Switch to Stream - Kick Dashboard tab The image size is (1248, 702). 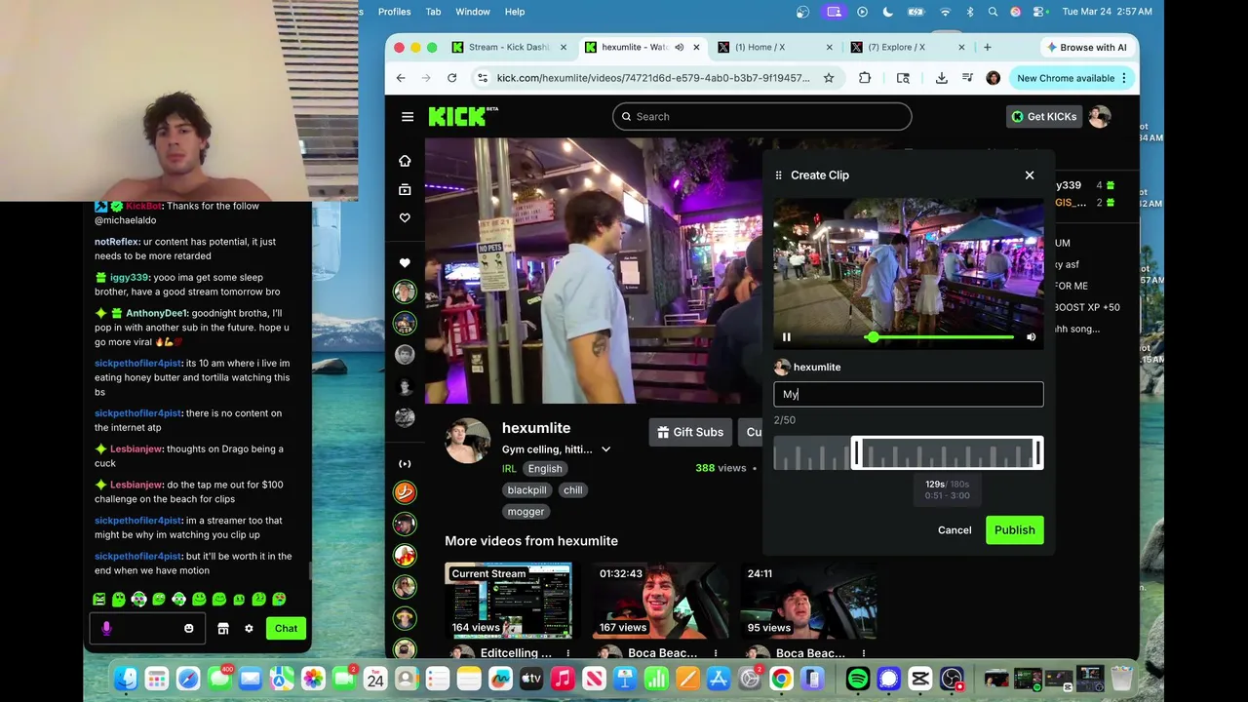509,47
